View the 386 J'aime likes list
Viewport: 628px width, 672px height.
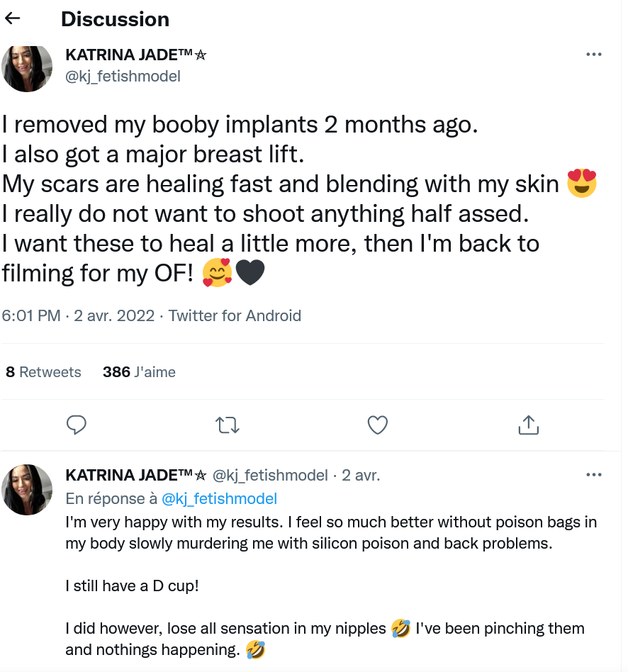coord(139,372)
